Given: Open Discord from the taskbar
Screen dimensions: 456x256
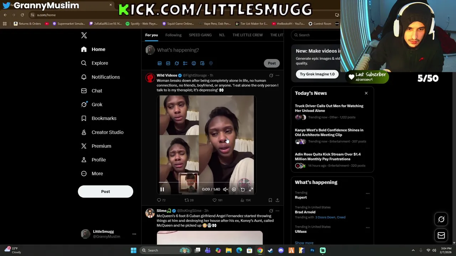Looking at the screenshot, I should click(x=281, y=250).
